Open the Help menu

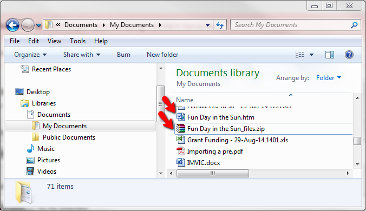coord(101,41)
